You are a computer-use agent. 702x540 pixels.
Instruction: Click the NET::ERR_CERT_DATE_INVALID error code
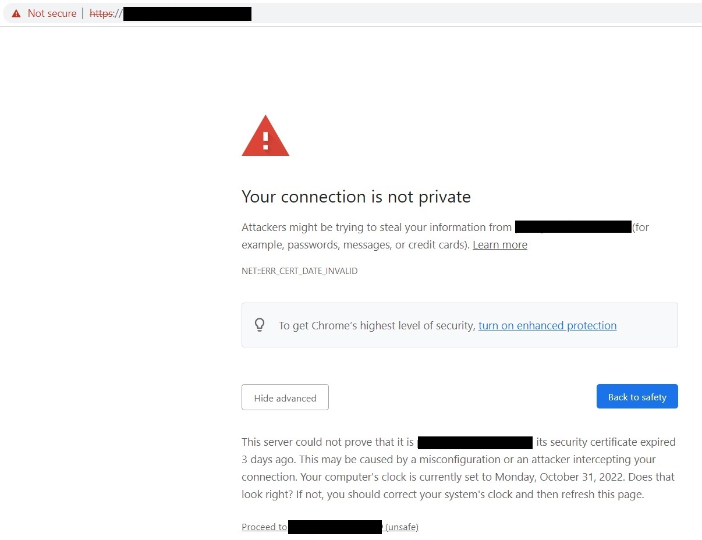tap(299, 271)
